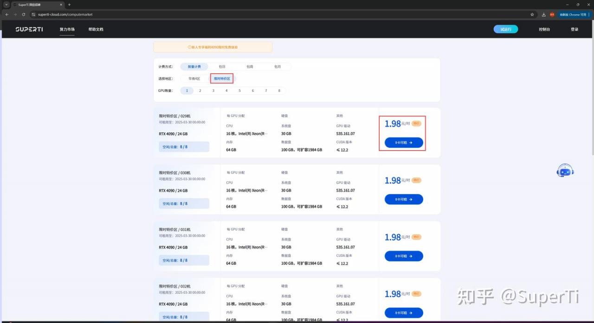Click the CUDA version ≤ 12.2 on machine 030

tap(342, 207)
